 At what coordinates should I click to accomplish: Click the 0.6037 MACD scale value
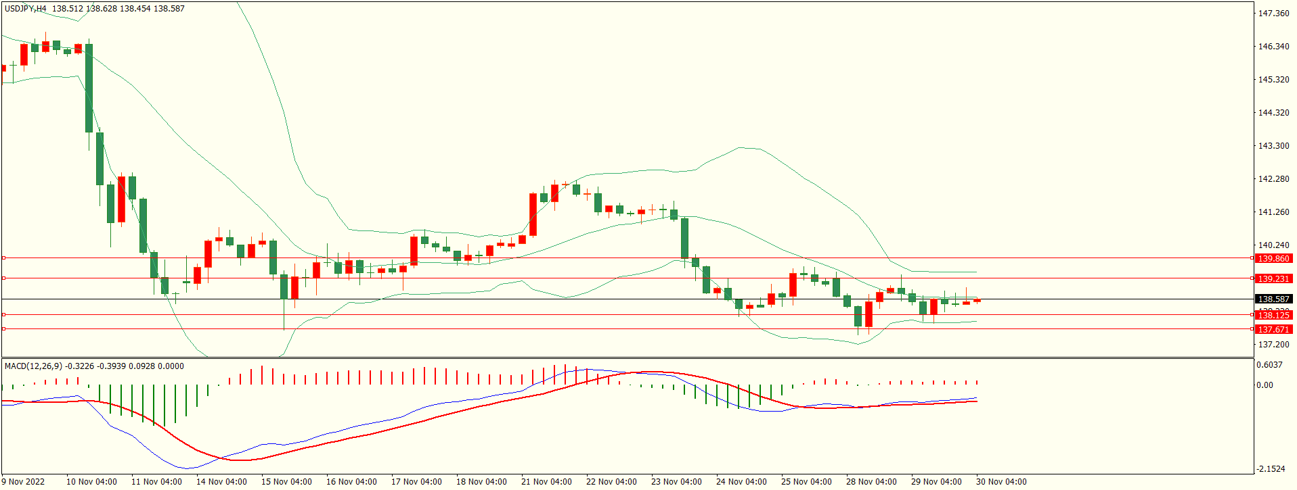(x=1269, y=364)
